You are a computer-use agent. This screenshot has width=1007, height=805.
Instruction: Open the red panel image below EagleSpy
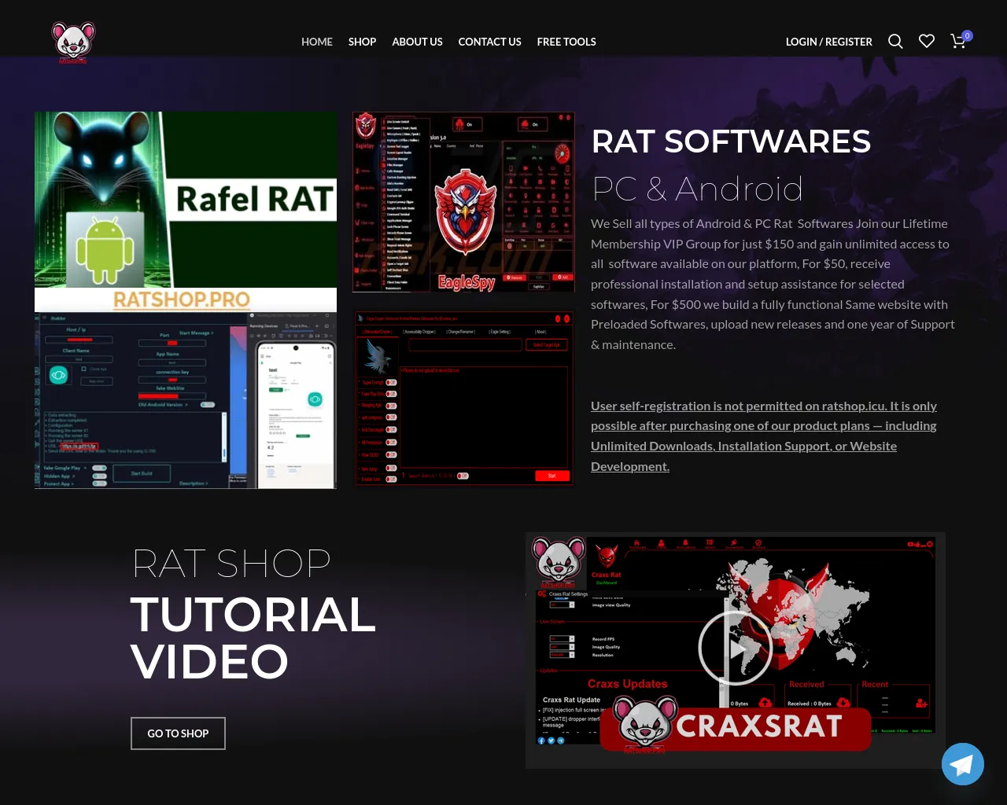[463, 399]
